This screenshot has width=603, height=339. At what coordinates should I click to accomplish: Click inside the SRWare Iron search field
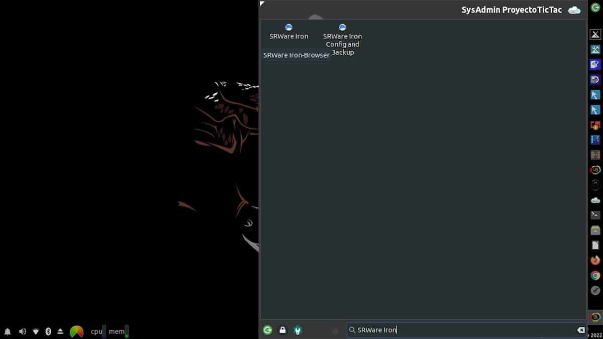coord(452,330)
